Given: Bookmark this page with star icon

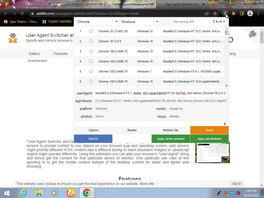Looking at the screenshot, I should click(215, 13).
